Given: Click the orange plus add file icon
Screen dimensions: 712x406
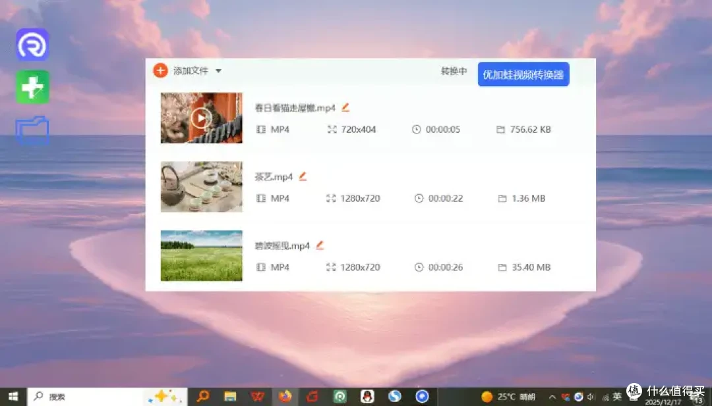Looking at the screenshot, I should (160, 70).
